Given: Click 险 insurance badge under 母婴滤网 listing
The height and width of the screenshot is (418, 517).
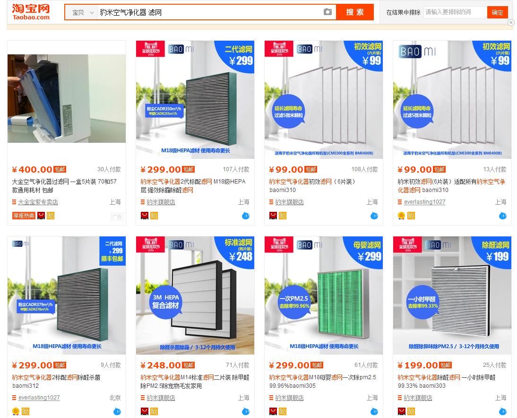Looking at the screenshot, I should (x=283, y=411).
